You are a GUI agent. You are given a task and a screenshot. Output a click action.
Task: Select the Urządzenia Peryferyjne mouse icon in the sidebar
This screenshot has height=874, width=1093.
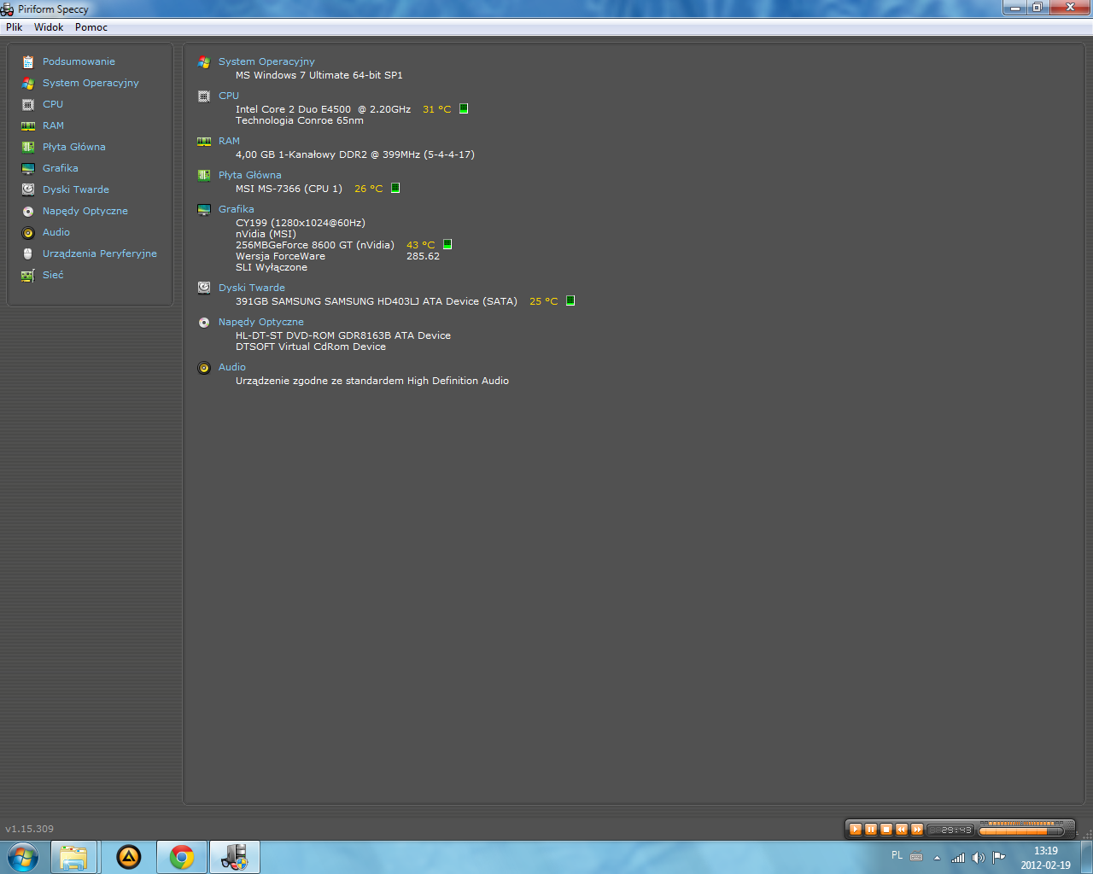tap(28, 253)
